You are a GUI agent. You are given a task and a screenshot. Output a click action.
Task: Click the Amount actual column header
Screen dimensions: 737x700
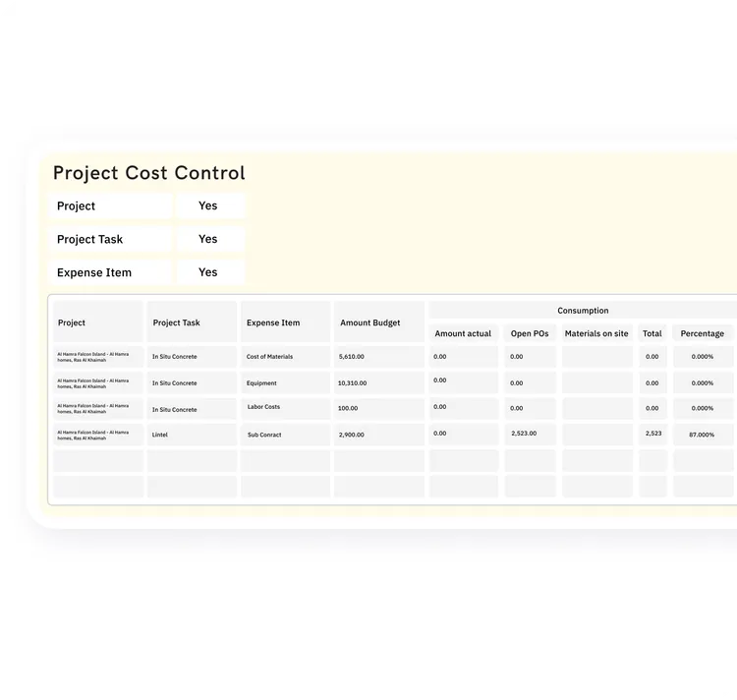pyautogui.click(x=464, y=333)
